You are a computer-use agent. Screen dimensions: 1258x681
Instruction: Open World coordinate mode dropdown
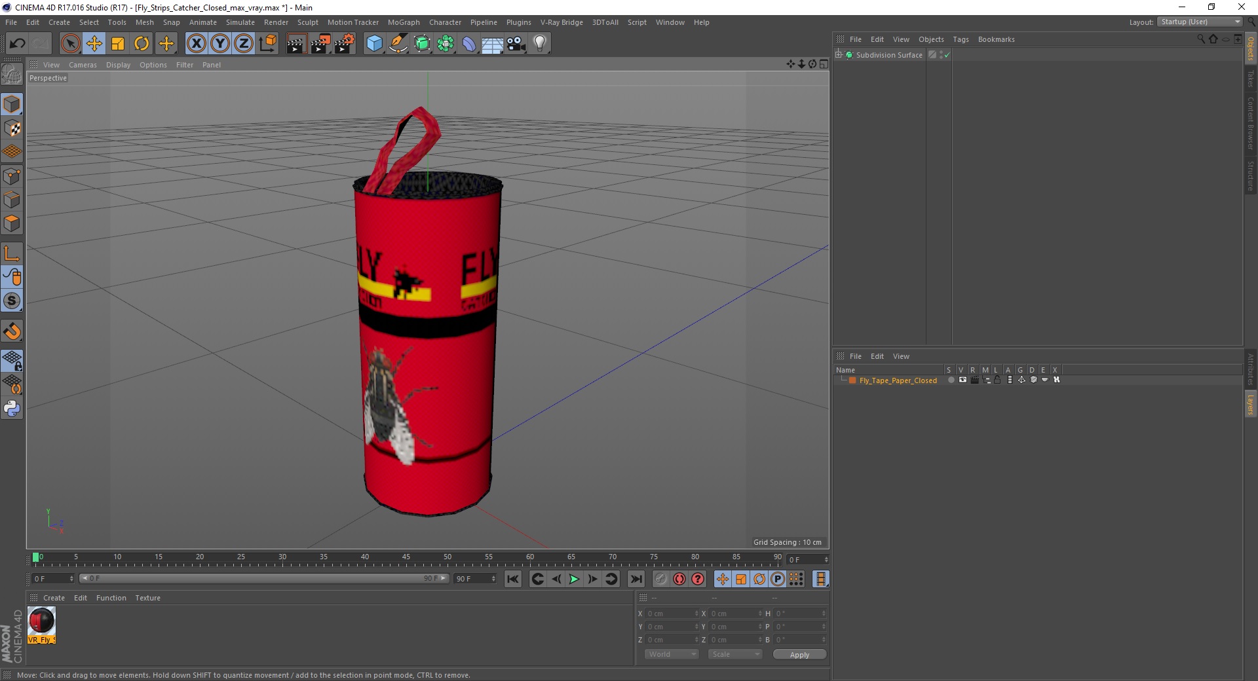[672, 654]
